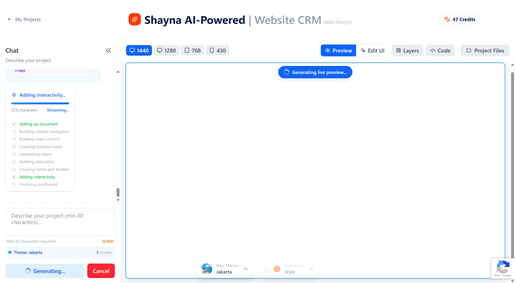
Task: Switch to Edit UI mode
Action: point(372,50)
